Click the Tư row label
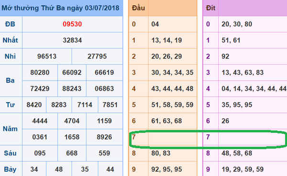This screenshot has width=287, height=176. 10,105
